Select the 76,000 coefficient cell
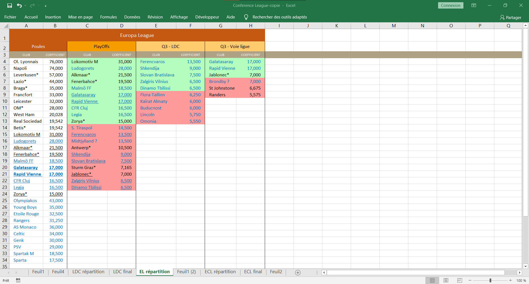 pos(55,61)
